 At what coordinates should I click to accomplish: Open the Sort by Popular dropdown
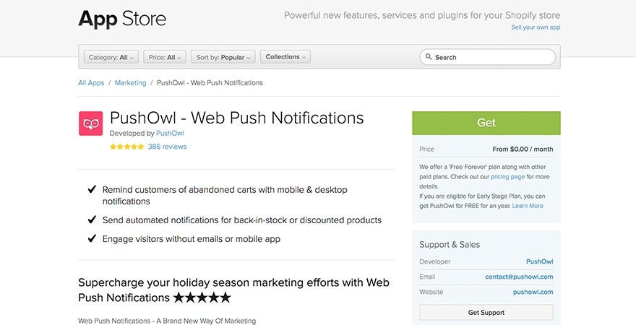(223, 57)
